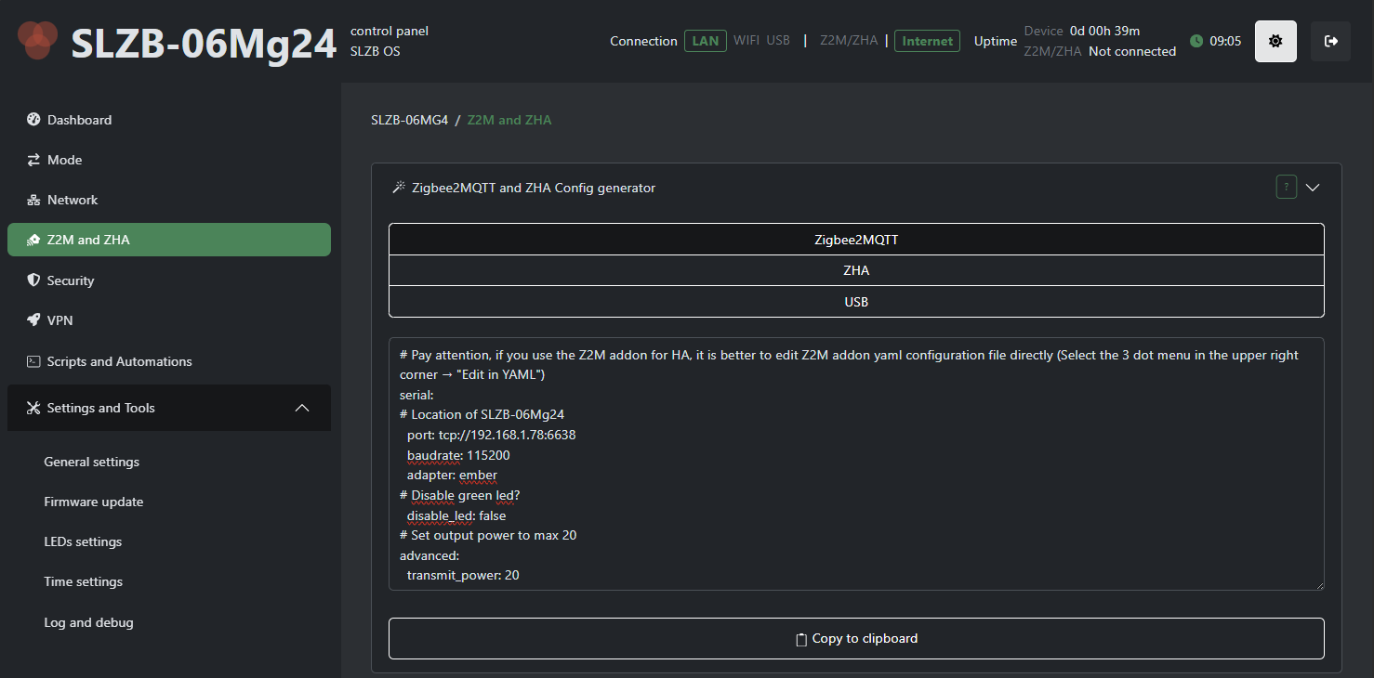1374x678 pixels.
Task: Click the Dashboard gauge icon
Action: (33, 120)
